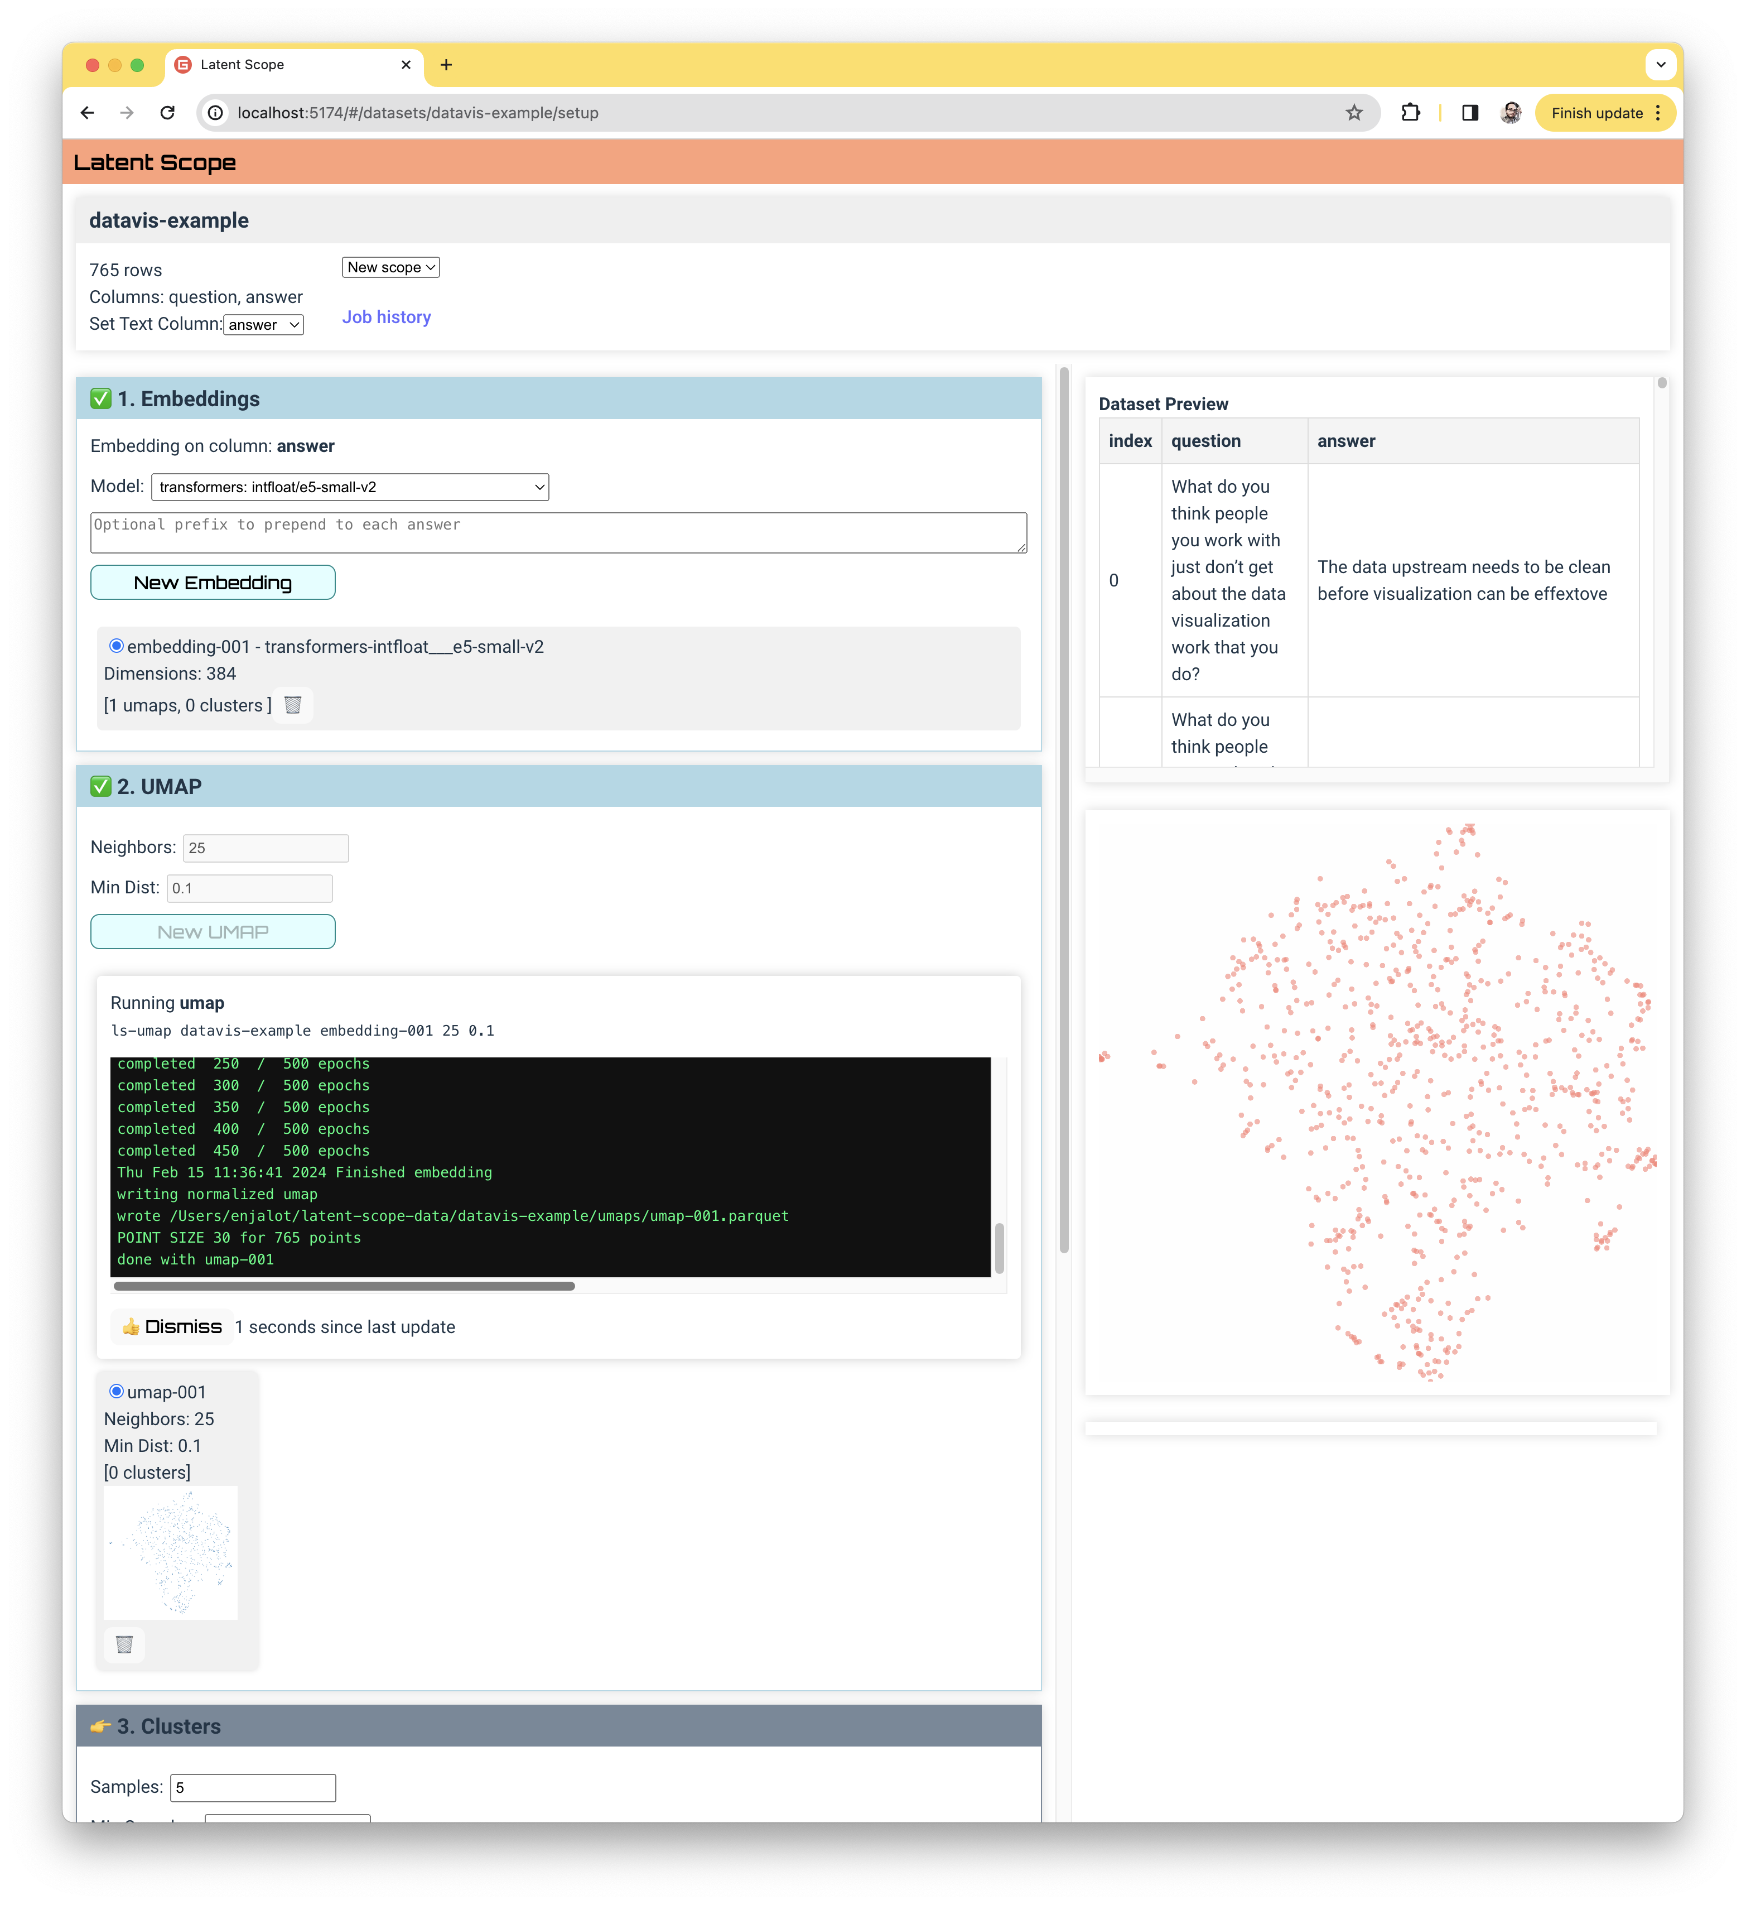Viewport: 1746px width, 1905px height.
Task: Open the New scope dropdown
Action: coord(389,267)
